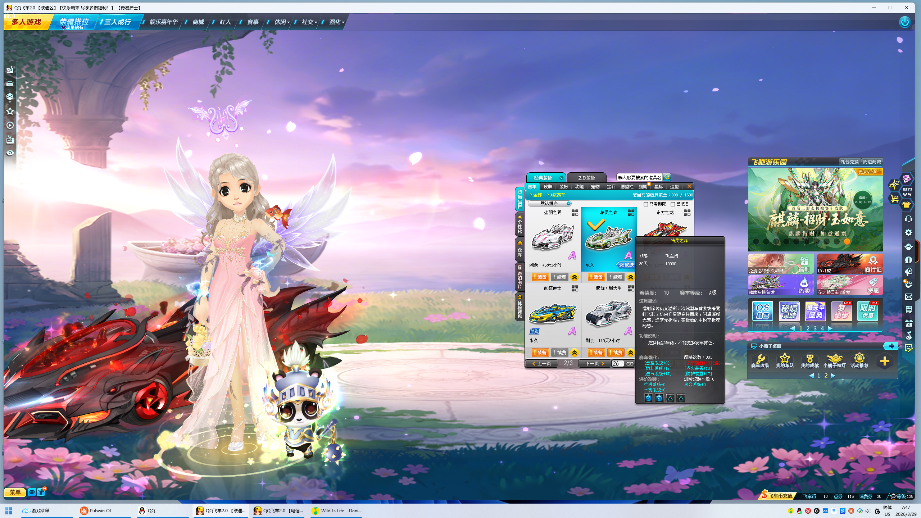Viewport: 921px width, 518px height.
Task: Switch to the 宠物 tab
Action: pyautogui.click(x=595, y=186)
